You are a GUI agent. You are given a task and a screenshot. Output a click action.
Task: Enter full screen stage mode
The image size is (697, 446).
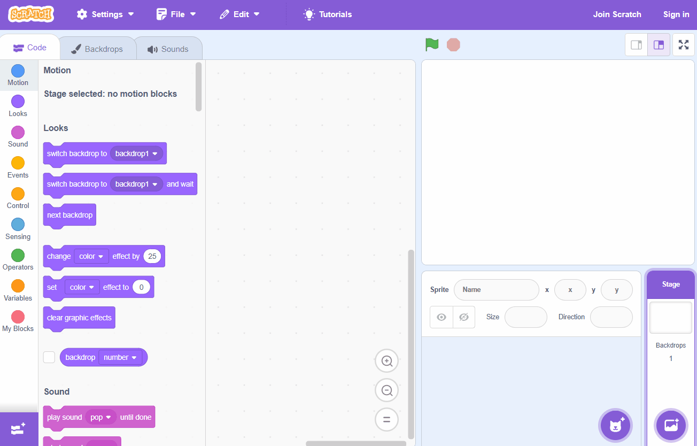(683, 45)
